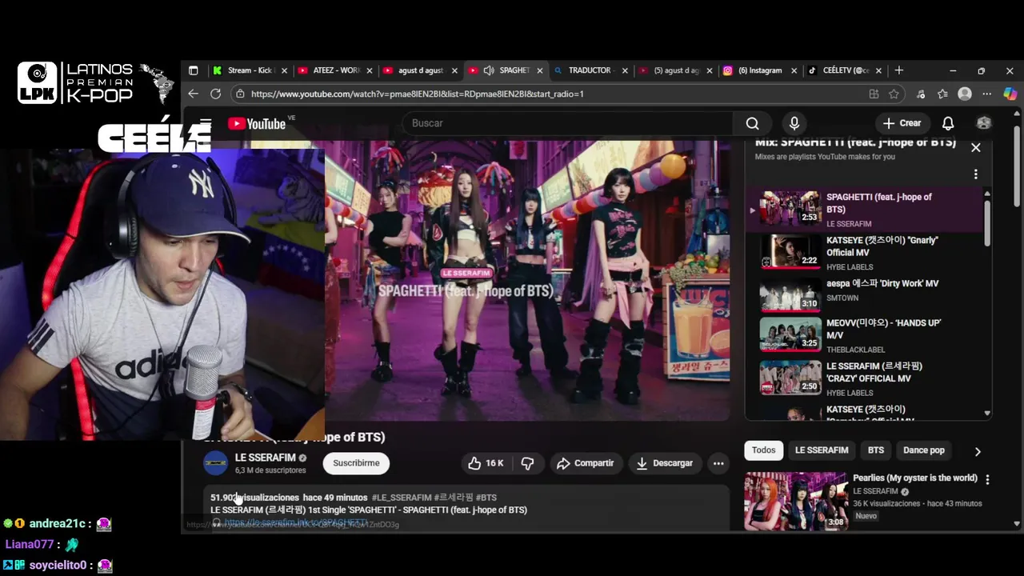Close the Mix playlist panel

975,147
